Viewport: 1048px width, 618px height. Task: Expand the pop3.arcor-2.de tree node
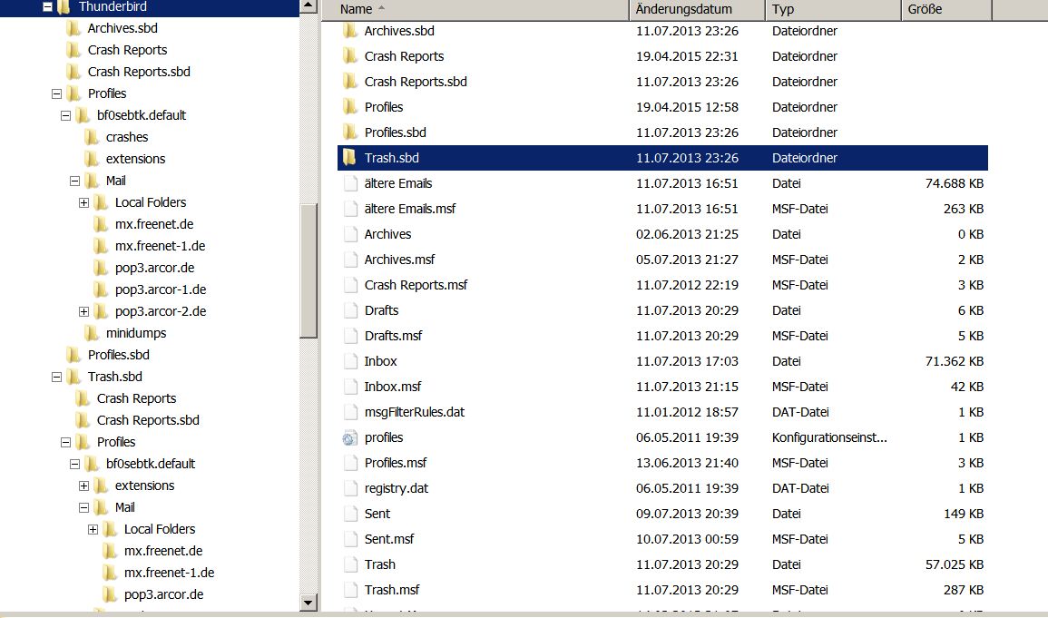(x=83, y=311)
